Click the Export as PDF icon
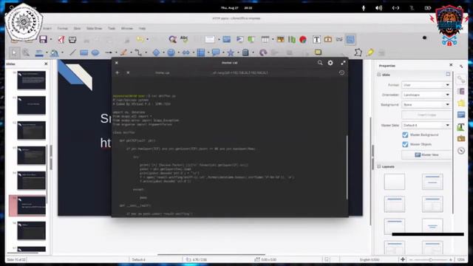 [x=61, y=39]
